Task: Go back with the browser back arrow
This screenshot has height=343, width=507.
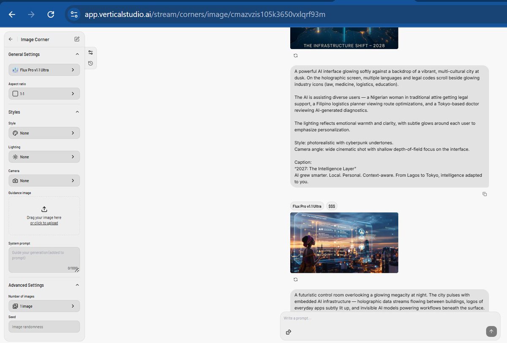Action: click(x=12, y=14)
